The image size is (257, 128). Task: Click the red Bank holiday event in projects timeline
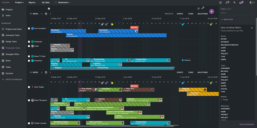pyautogui.click(x=134, y=27)
